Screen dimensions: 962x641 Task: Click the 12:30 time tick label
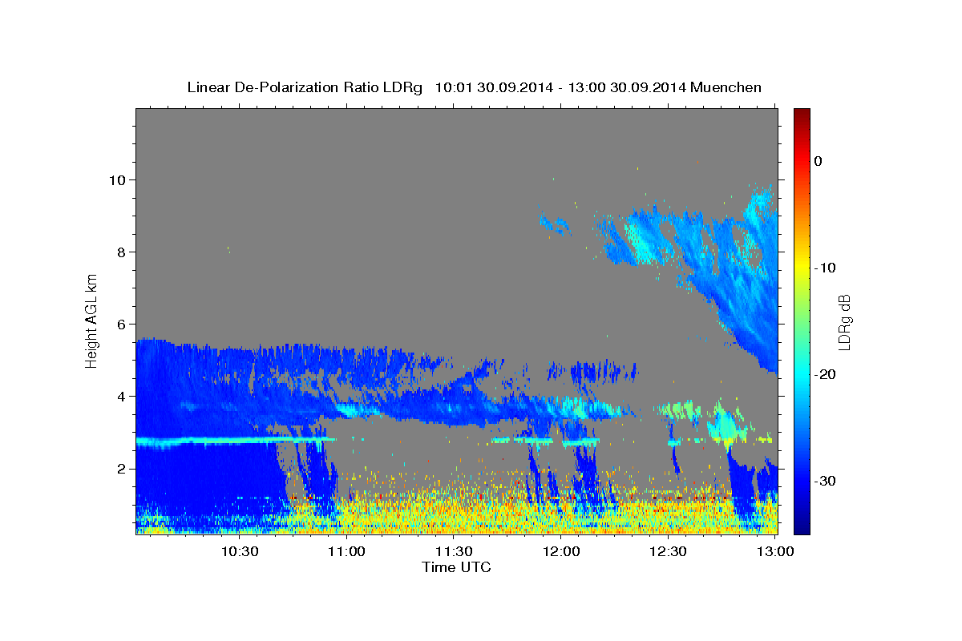click(668, 551)
